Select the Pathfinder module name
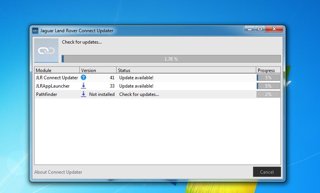This screenshot has width=320, height=193. (47, 94)
